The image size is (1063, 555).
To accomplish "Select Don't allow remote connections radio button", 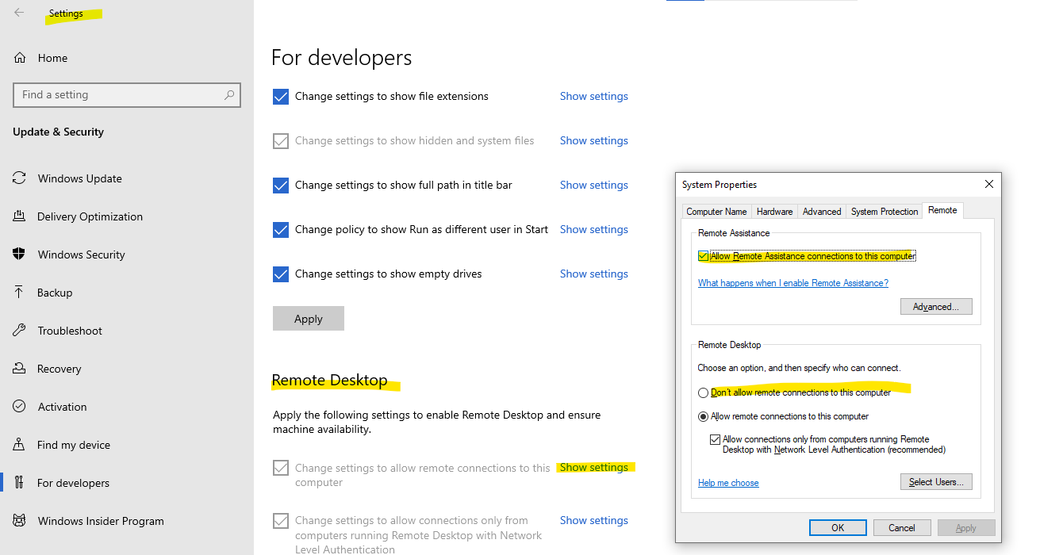I will (703, 392).
